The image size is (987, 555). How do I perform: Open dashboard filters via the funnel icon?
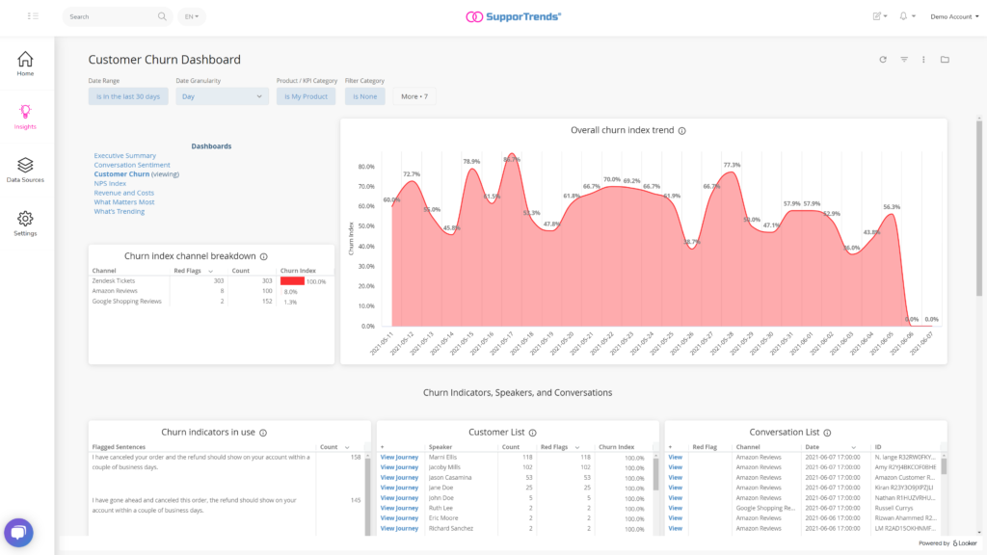[903, 59]
